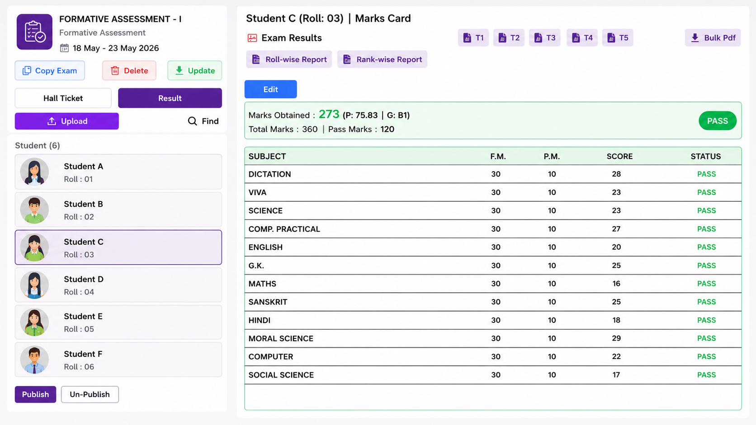
Task: Click the MATHS score 16
Action: pyautogui.click(x=616, y=284)
